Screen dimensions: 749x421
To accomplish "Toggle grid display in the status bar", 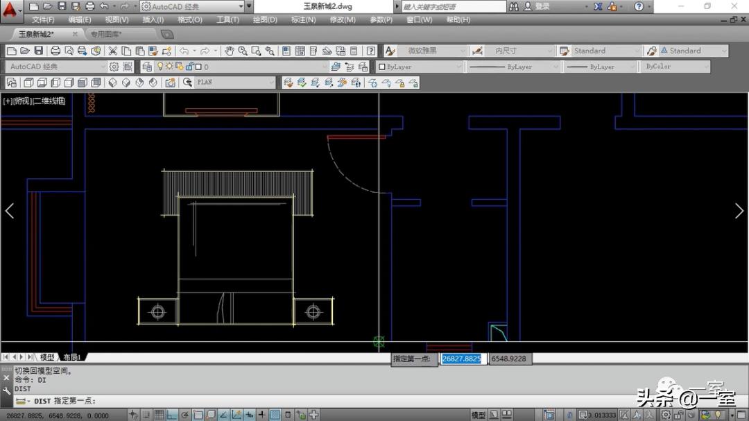I will [159, 415].
